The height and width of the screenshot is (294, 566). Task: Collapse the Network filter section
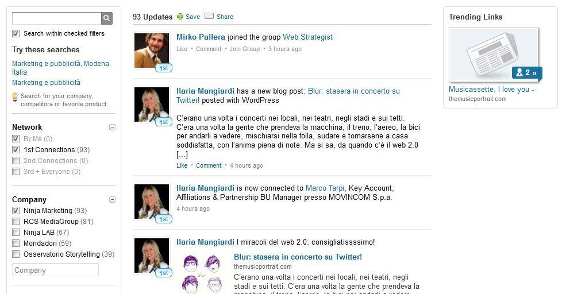(112, 127)
